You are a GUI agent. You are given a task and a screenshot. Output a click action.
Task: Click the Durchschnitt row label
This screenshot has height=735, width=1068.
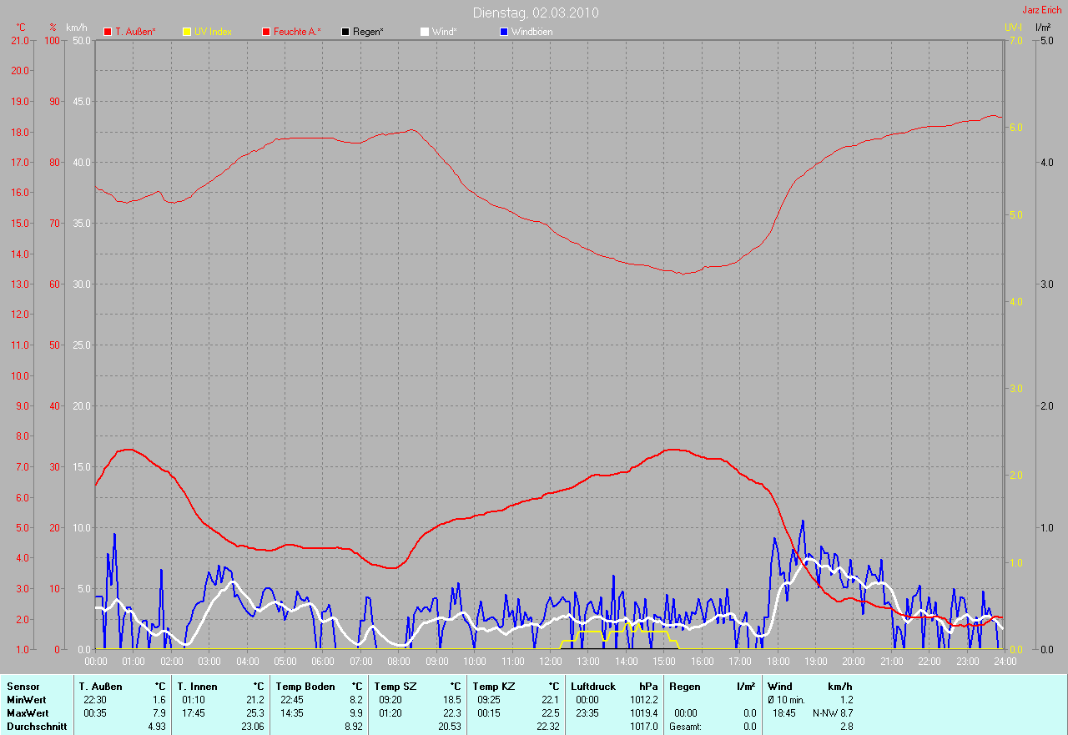click(x=35, y=727)
